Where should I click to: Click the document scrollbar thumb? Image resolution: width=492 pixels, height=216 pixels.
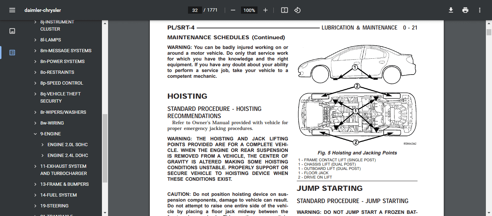[x=489, y=32]
